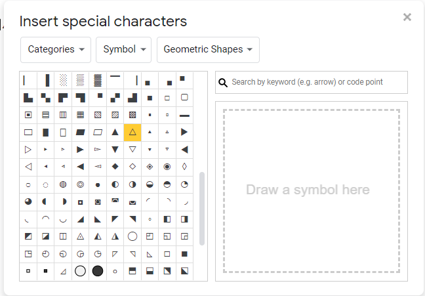Expand the Geometric Shapes dropdown
425x296 pixels.
208,50
